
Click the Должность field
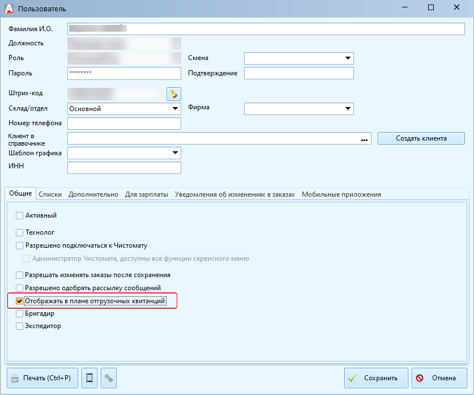coord(124,44)
